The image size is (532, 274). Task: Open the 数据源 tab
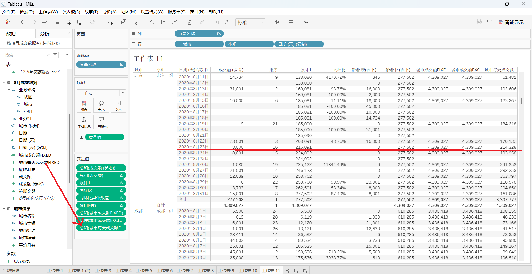click(x=11, y=270)
